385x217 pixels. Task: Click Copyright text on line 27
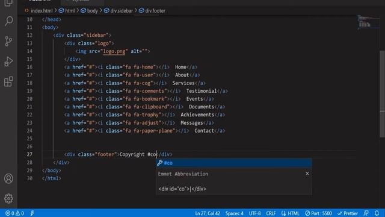[132, 154]
